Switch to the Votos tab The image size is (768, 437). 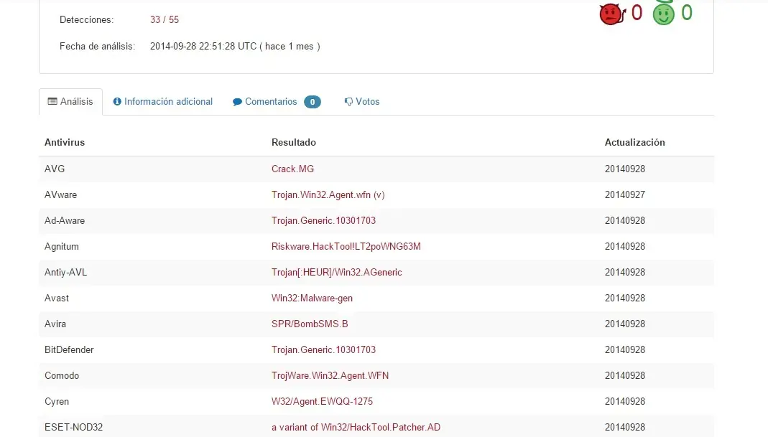click(362, 102)
